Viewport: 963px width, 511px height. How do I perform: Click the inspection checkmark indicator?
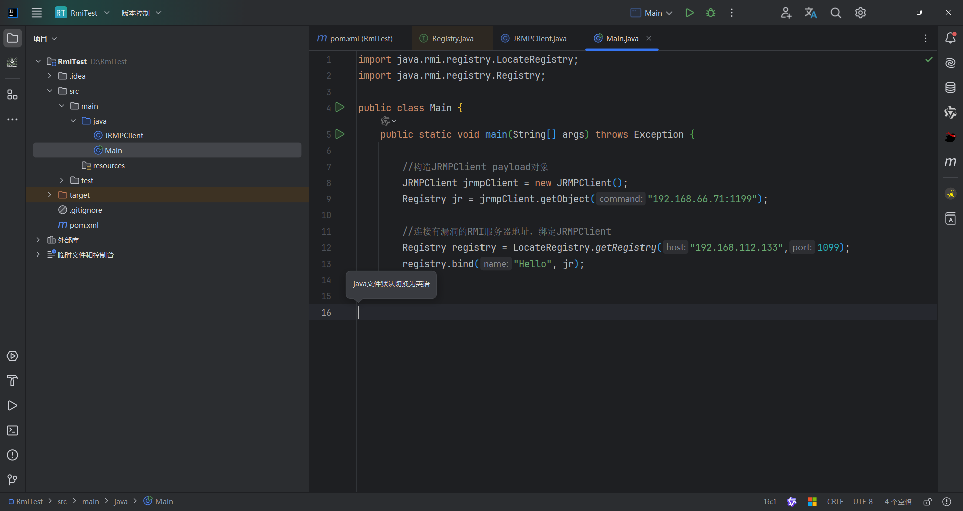[929, 59]
